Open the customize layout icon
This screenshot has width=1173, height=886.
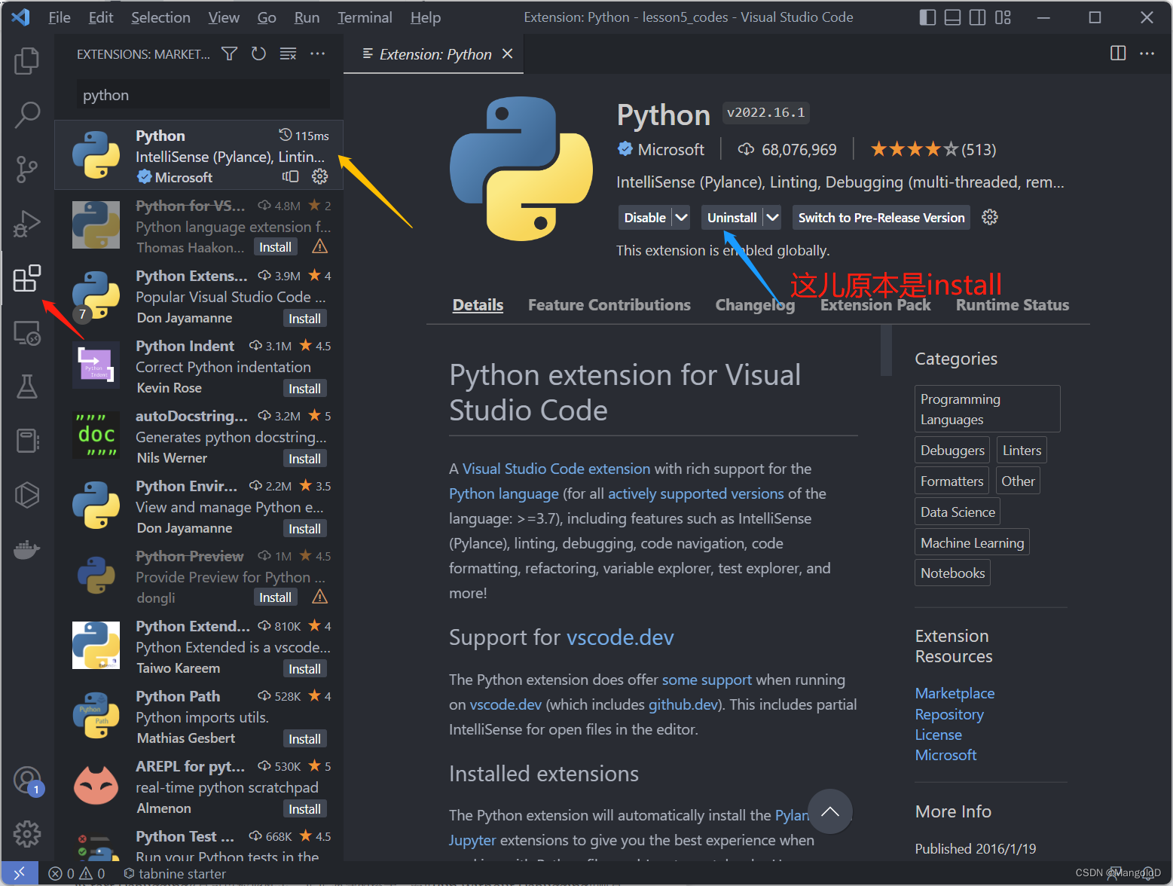click(x=1003, y=17)
